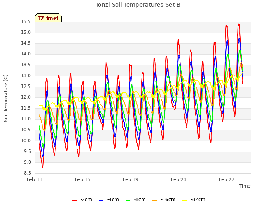The width and height of the screenshot is (277, 208).
Task: Click the 13.0 y-axis tick label
Action: tap(26, 76)
